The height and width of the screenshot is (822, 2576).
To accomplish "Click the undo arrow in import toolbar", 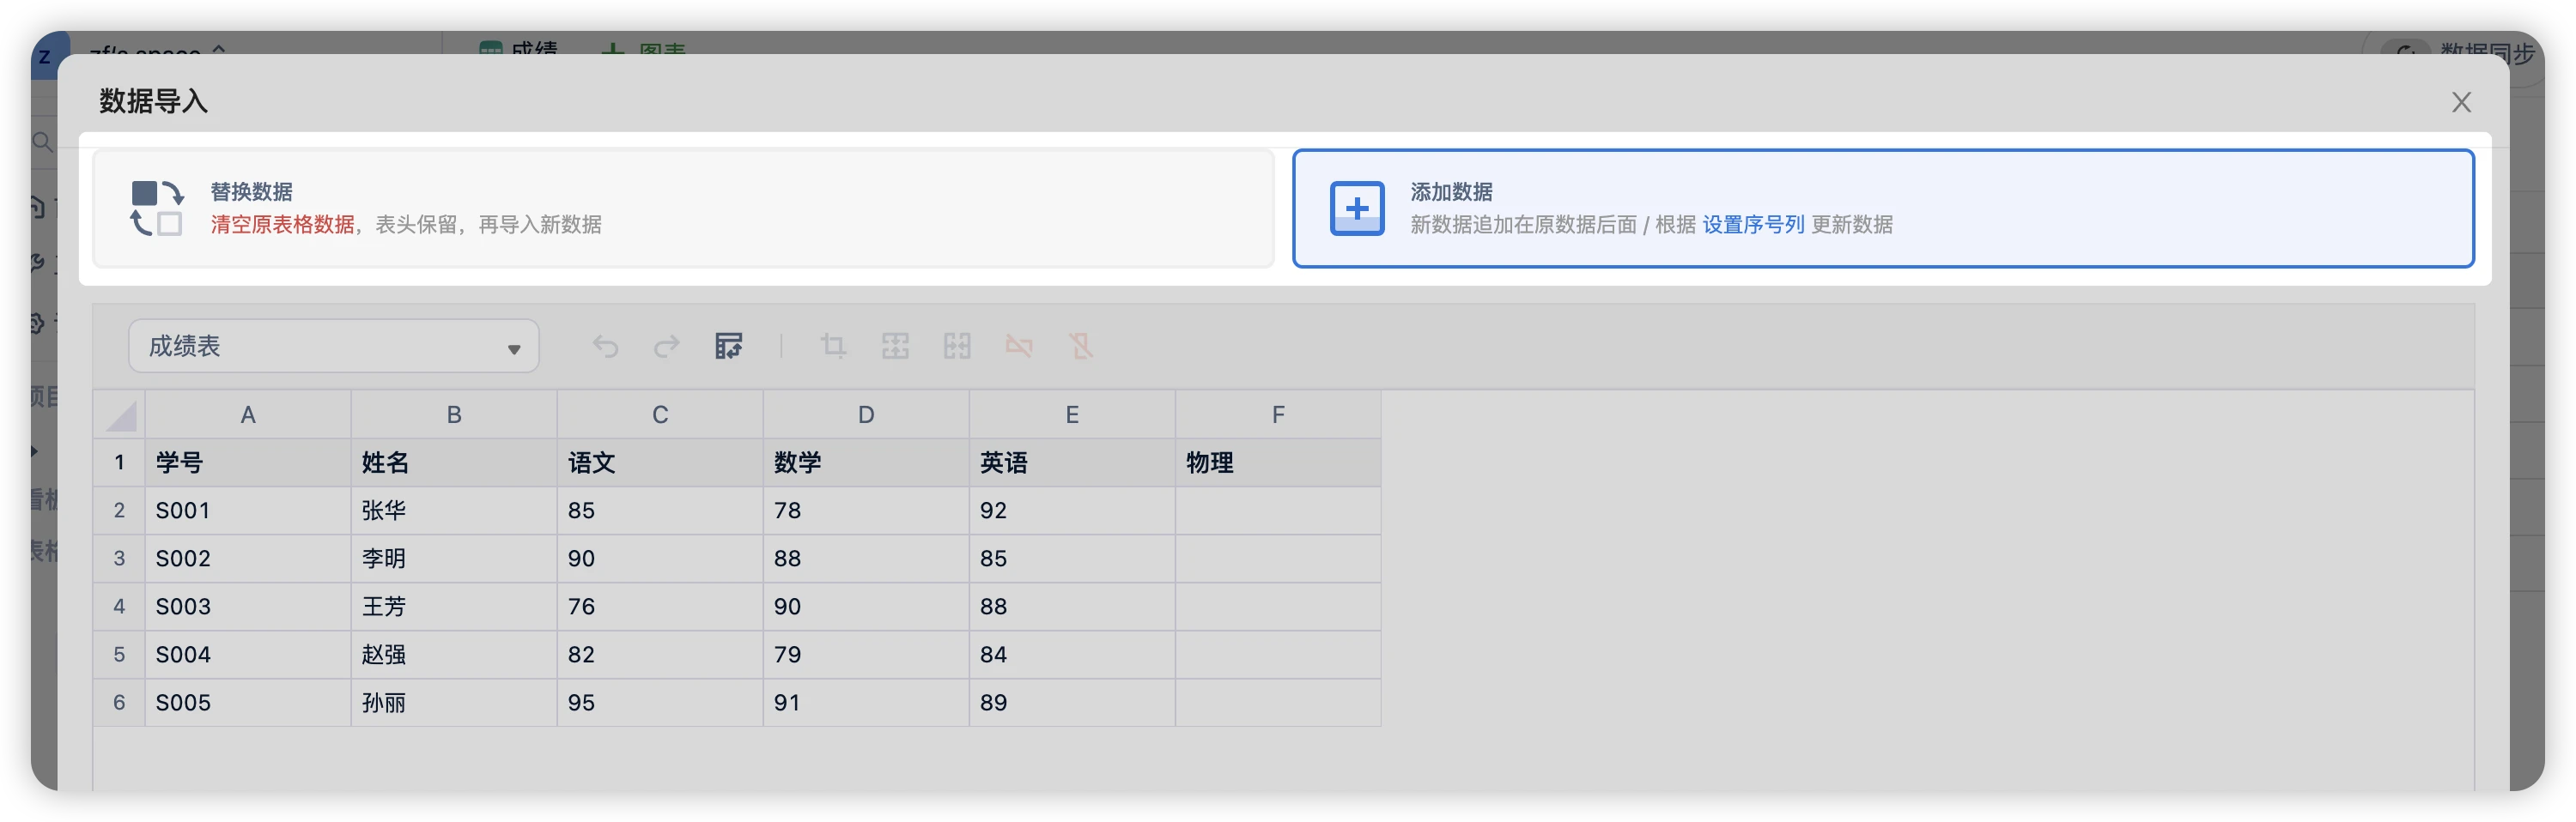I will (605, 347).
